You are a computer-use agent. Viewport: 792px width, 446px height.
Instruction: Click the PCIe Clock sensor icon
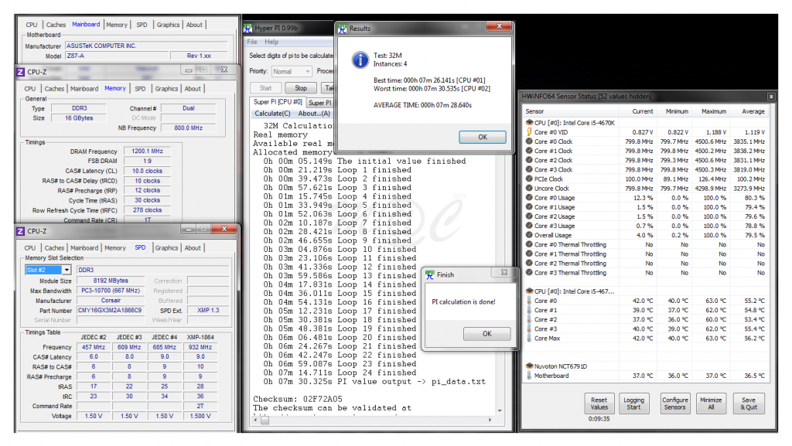528,179
